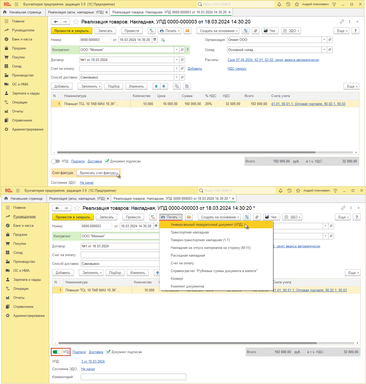Click Выписать счет-фактуру button
366x384 pixels.
[x=98, y=173]
